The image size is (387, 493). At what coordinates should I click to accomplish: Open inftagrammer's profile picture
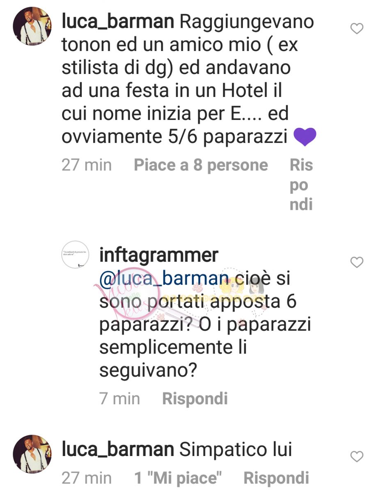pyautogui.click(x=77, y=255)
